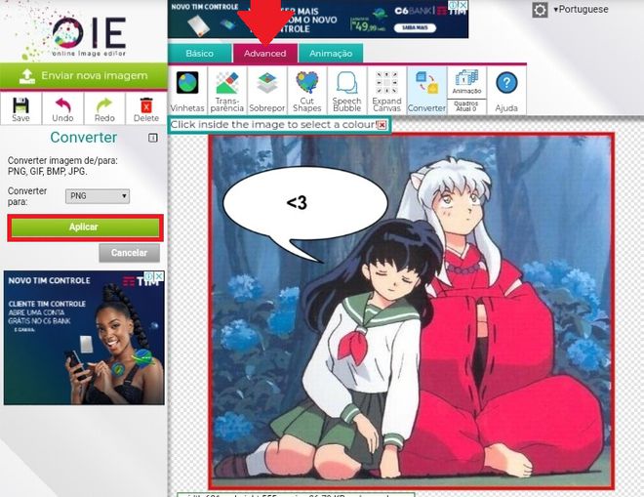
Task: Click the Quadros Atual 0 label
Action: (x=466, y=106)
